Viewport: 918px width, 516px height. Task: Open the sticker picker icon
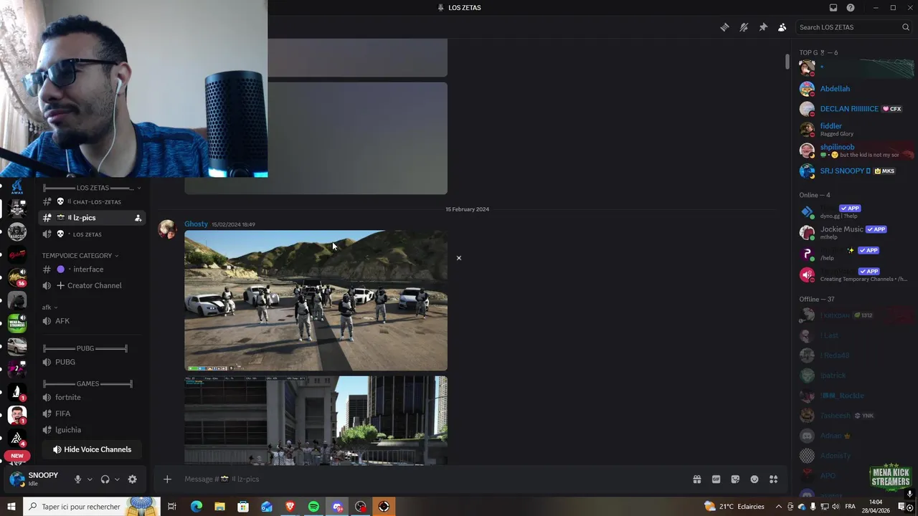coord(735,479)
